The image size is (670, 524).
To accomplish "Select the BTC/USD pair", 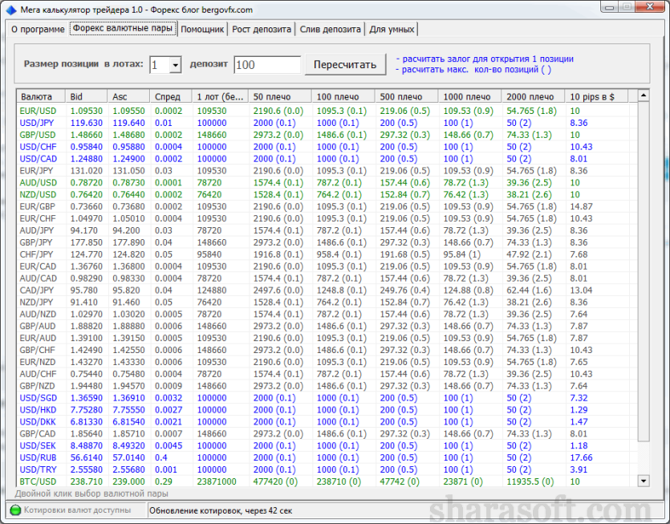I will [x=327, y=481].
